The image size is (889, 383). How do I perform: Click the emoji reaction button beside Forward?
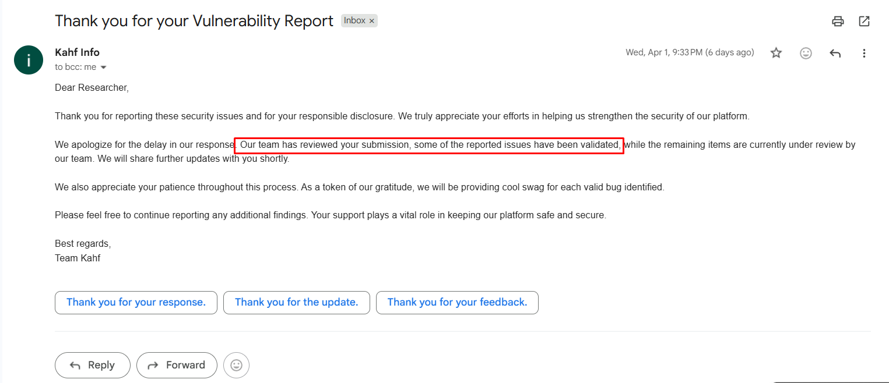[236, 365]
